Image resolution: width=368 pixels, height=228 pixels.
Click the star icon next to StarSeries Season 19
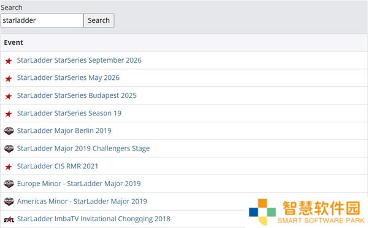pos(9,114)
